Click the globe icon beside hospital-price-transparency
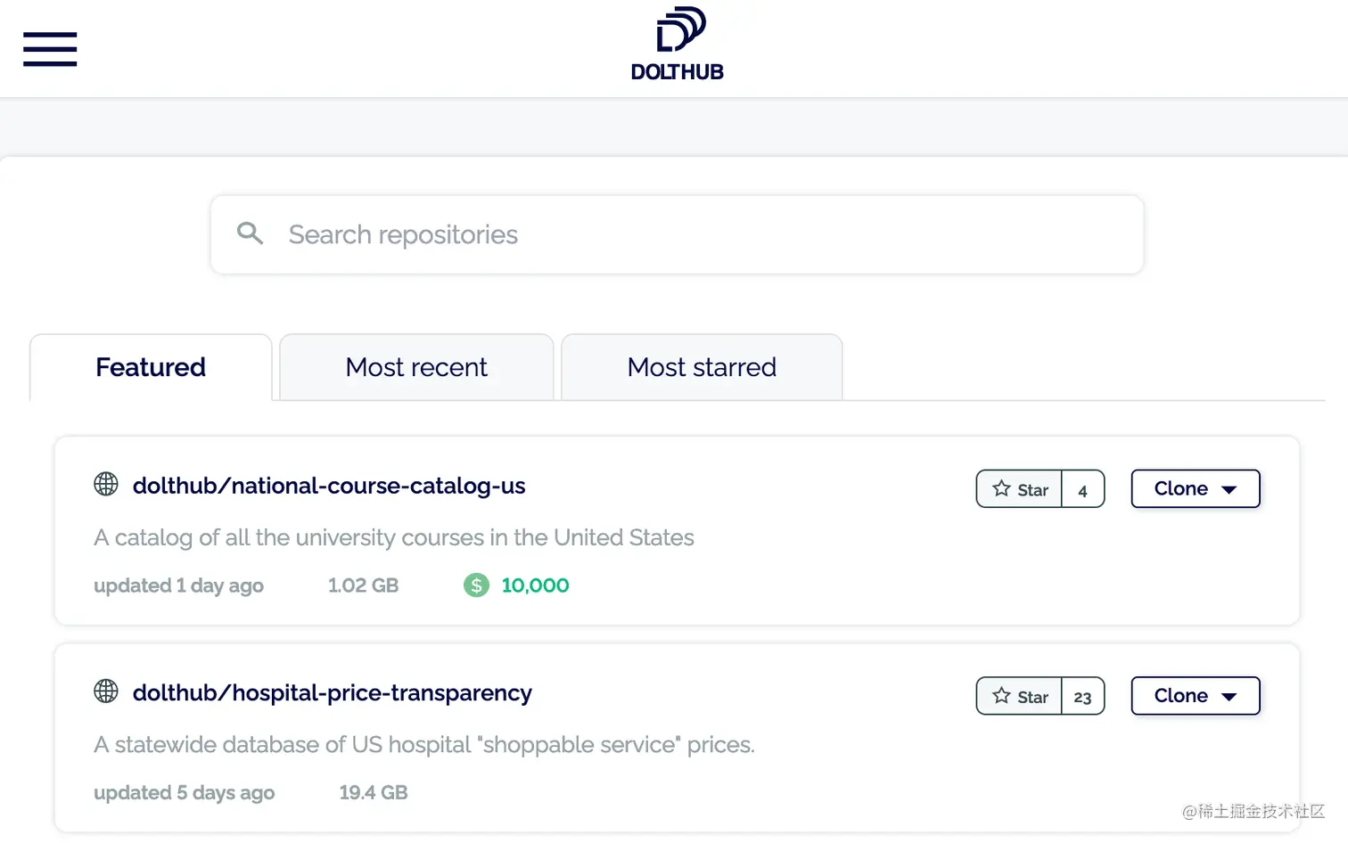The height and width of the screenshot is (843, 1348). point(105,691)
